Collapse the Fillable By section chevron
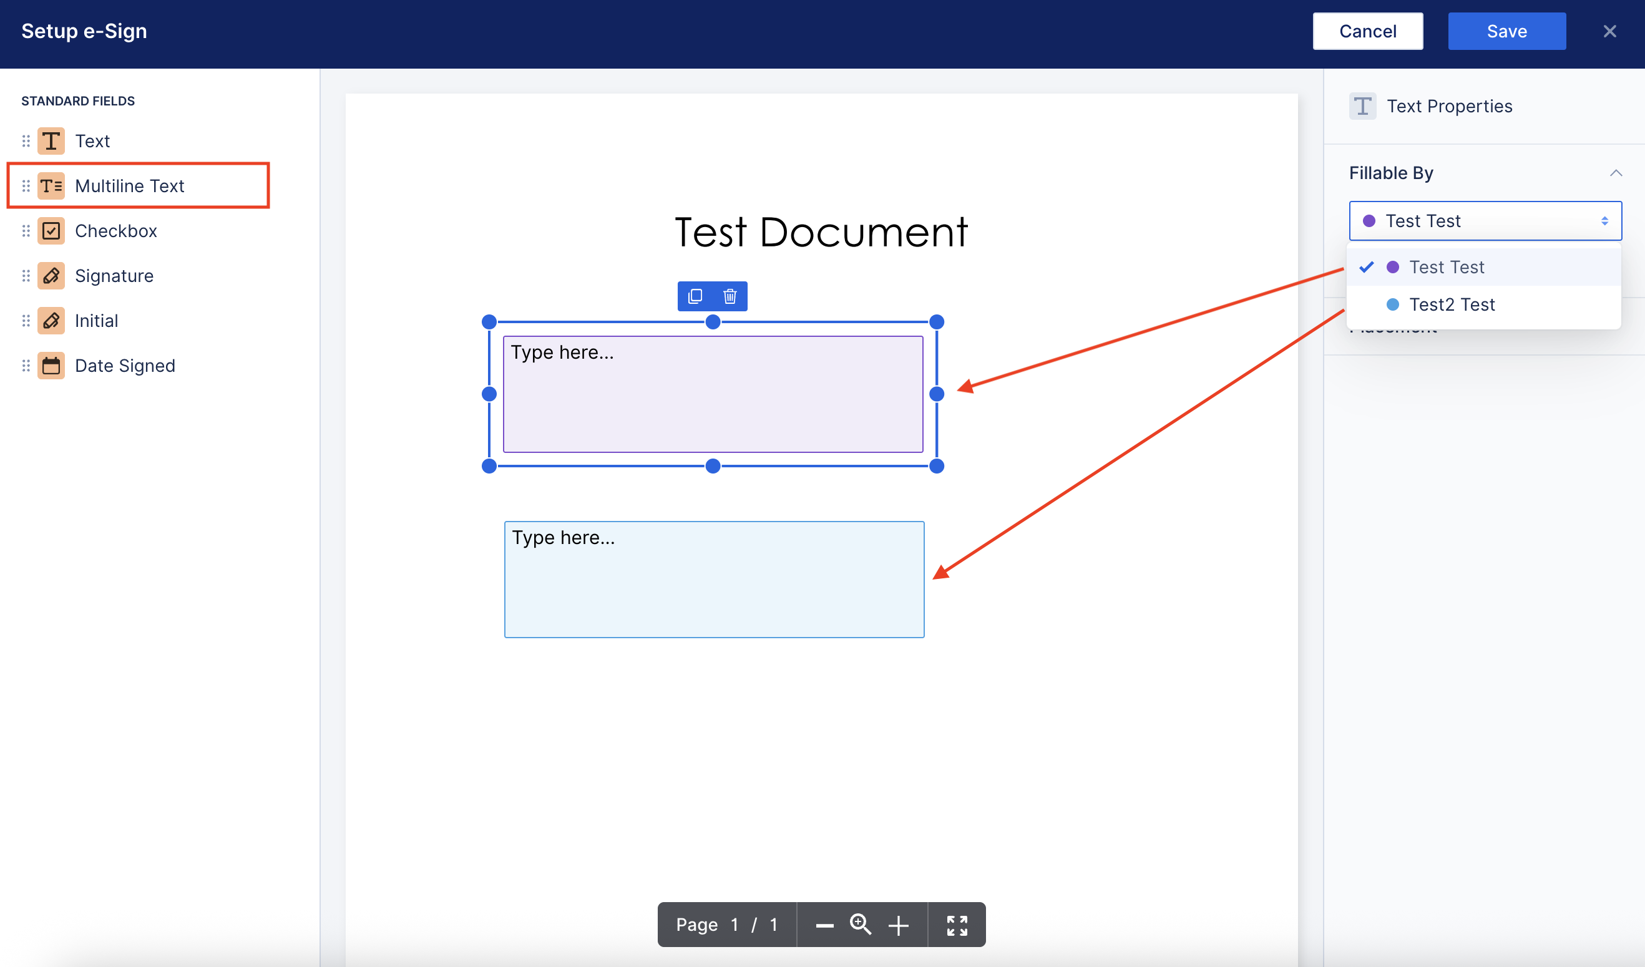1645x967 pixels. point(1616,173)
